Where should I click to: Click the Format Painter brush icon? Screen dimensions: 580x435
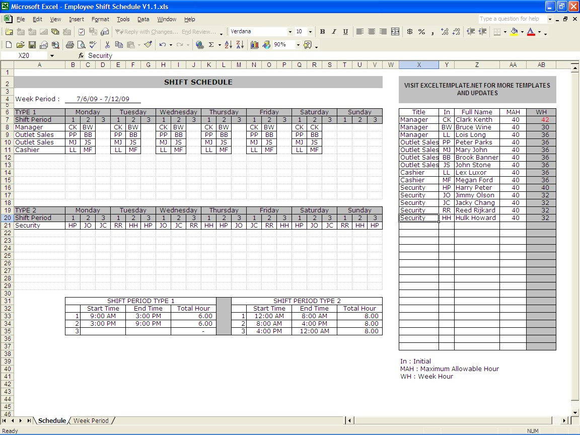148,45
